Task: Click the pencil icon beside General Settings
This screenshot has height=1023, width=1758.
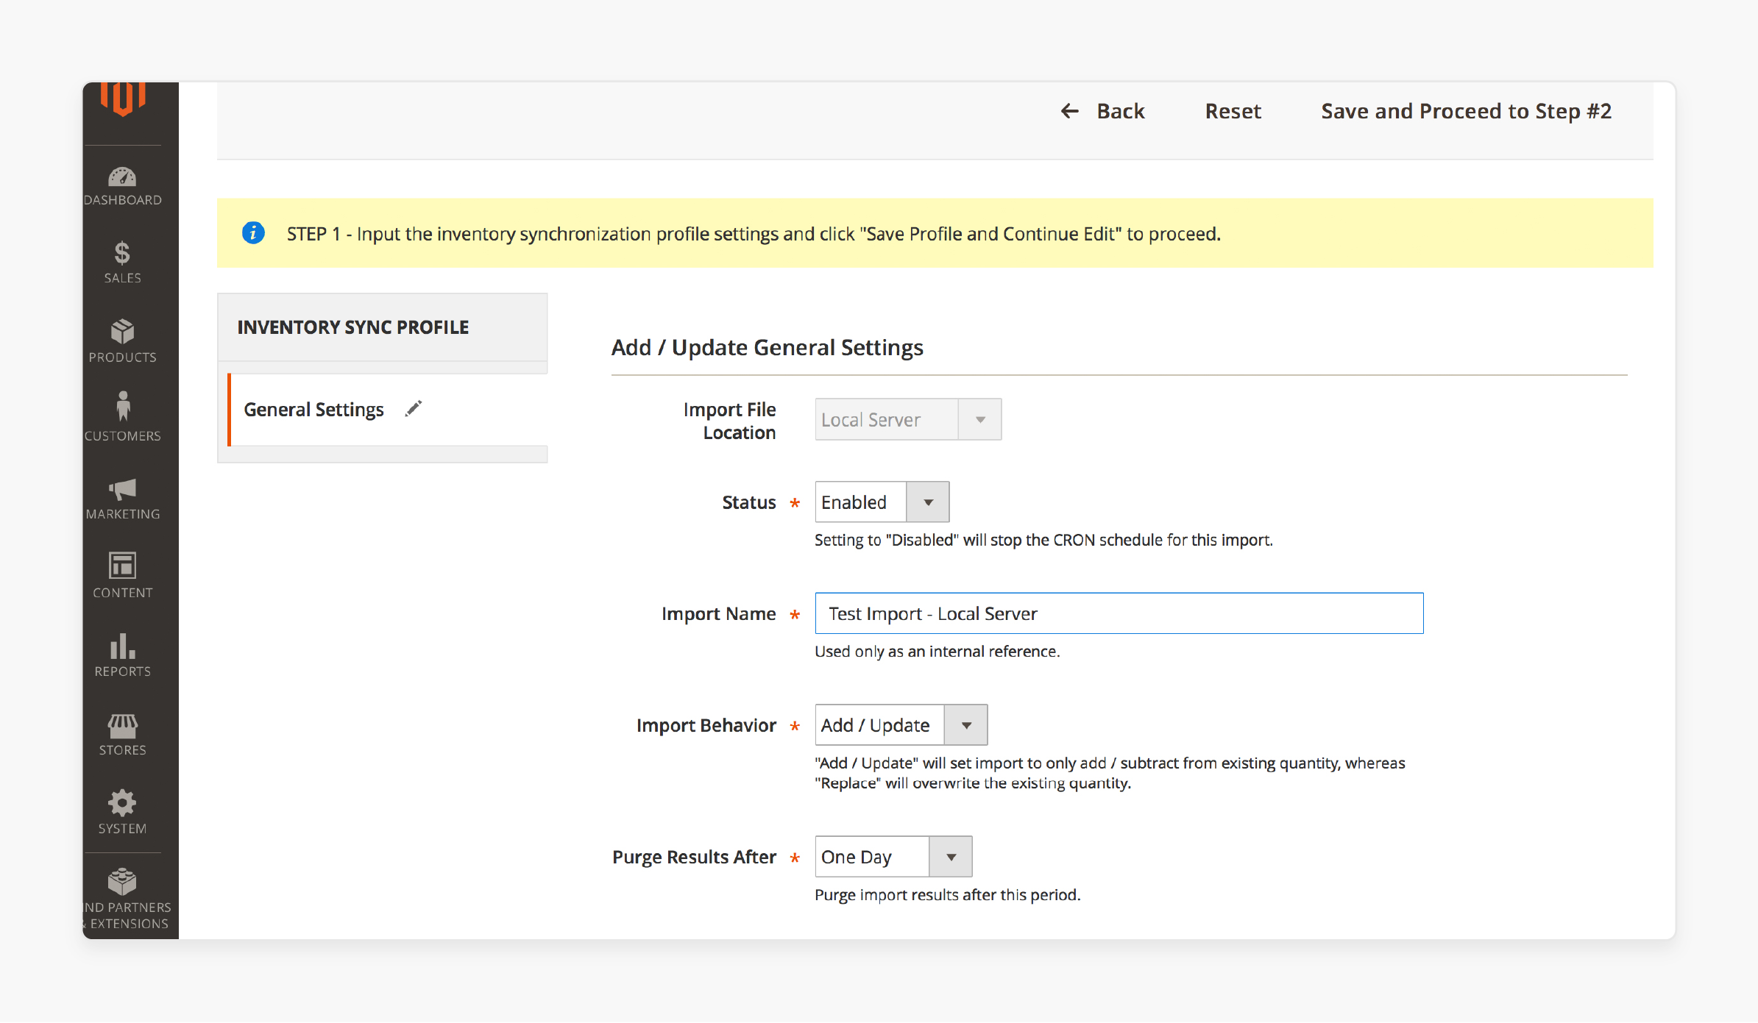Action: [414, 409]
